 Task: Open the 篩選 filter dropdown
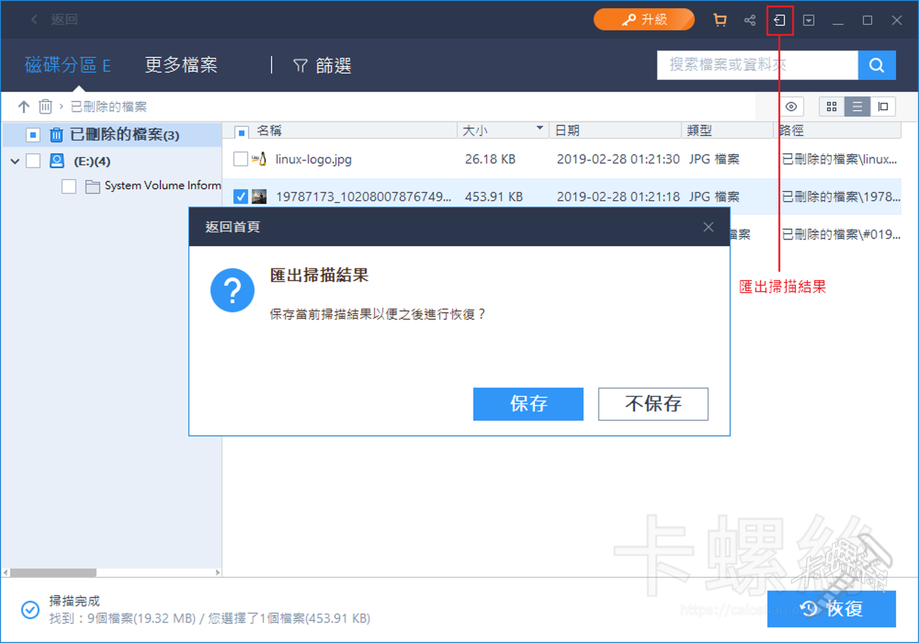(x=322, y=66)
